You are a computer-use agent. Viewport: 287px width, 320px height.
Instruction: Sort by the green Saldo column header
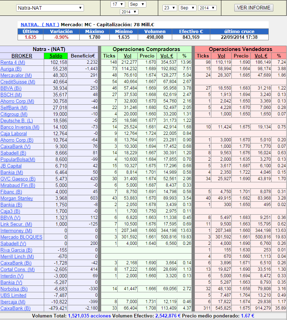pyautogui.click(x=56, y=56)
